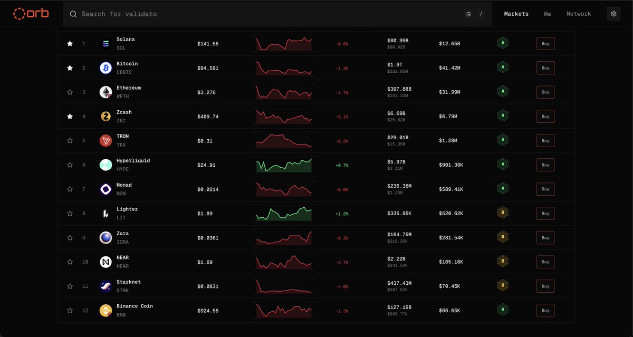Click the Solana coin icon
The height and width of the screenshot is (337, 633).
click(105, 44)
